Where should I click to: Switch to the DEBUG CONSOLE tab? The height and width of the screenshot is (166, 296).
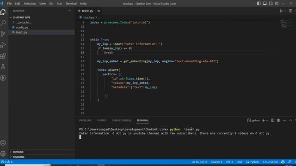121,120
